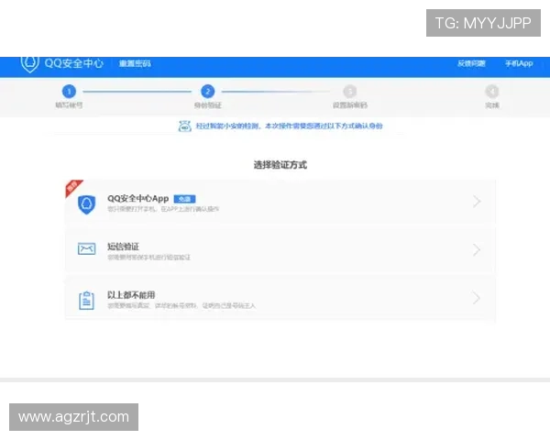Click the 以上都不能用 description subtitle
The height and width of the screenshot is (440, 550).
pyautogui.click(x=181, y=306)
